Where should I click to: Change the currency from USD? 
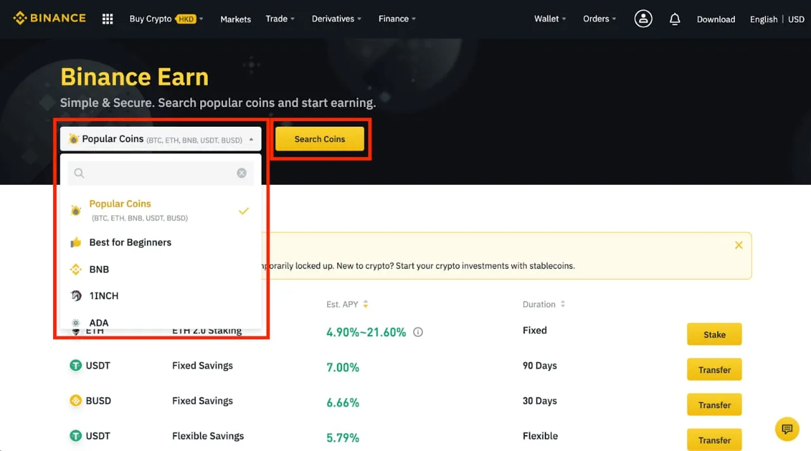coord(796,20)
